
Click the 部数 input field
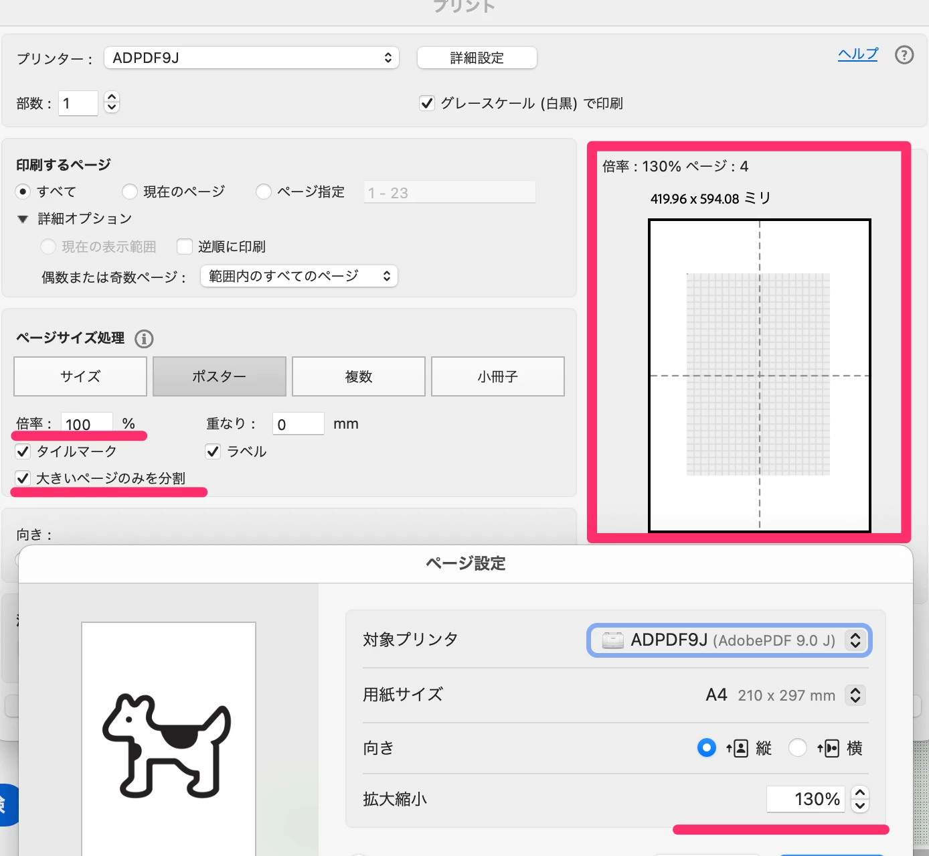pyautogui.click(x=78, y=103)
